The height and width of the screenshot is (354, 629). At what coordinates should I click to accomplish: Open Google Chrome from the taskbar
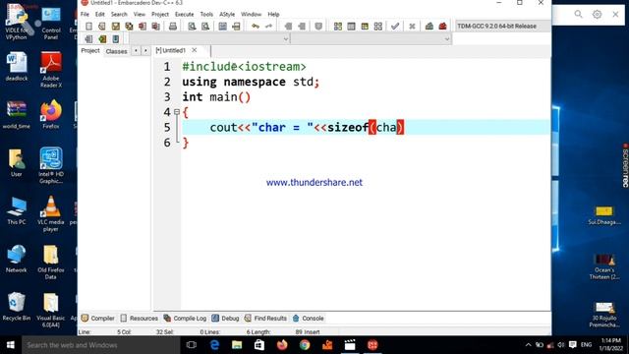click(x=305, y=345)
